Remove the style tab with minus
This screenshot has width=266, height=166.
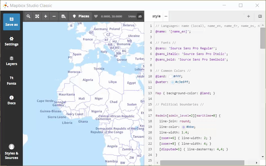click(x=166, y=16)
